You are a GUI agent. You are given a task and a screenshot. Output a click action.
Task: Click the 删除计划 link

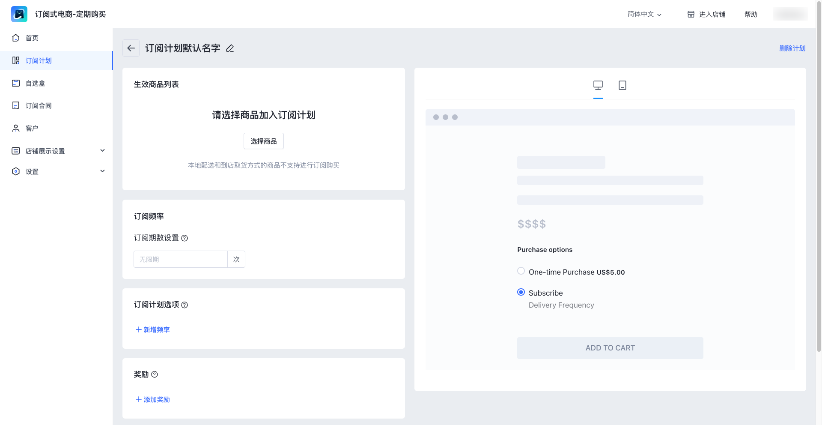coord(792,48)
